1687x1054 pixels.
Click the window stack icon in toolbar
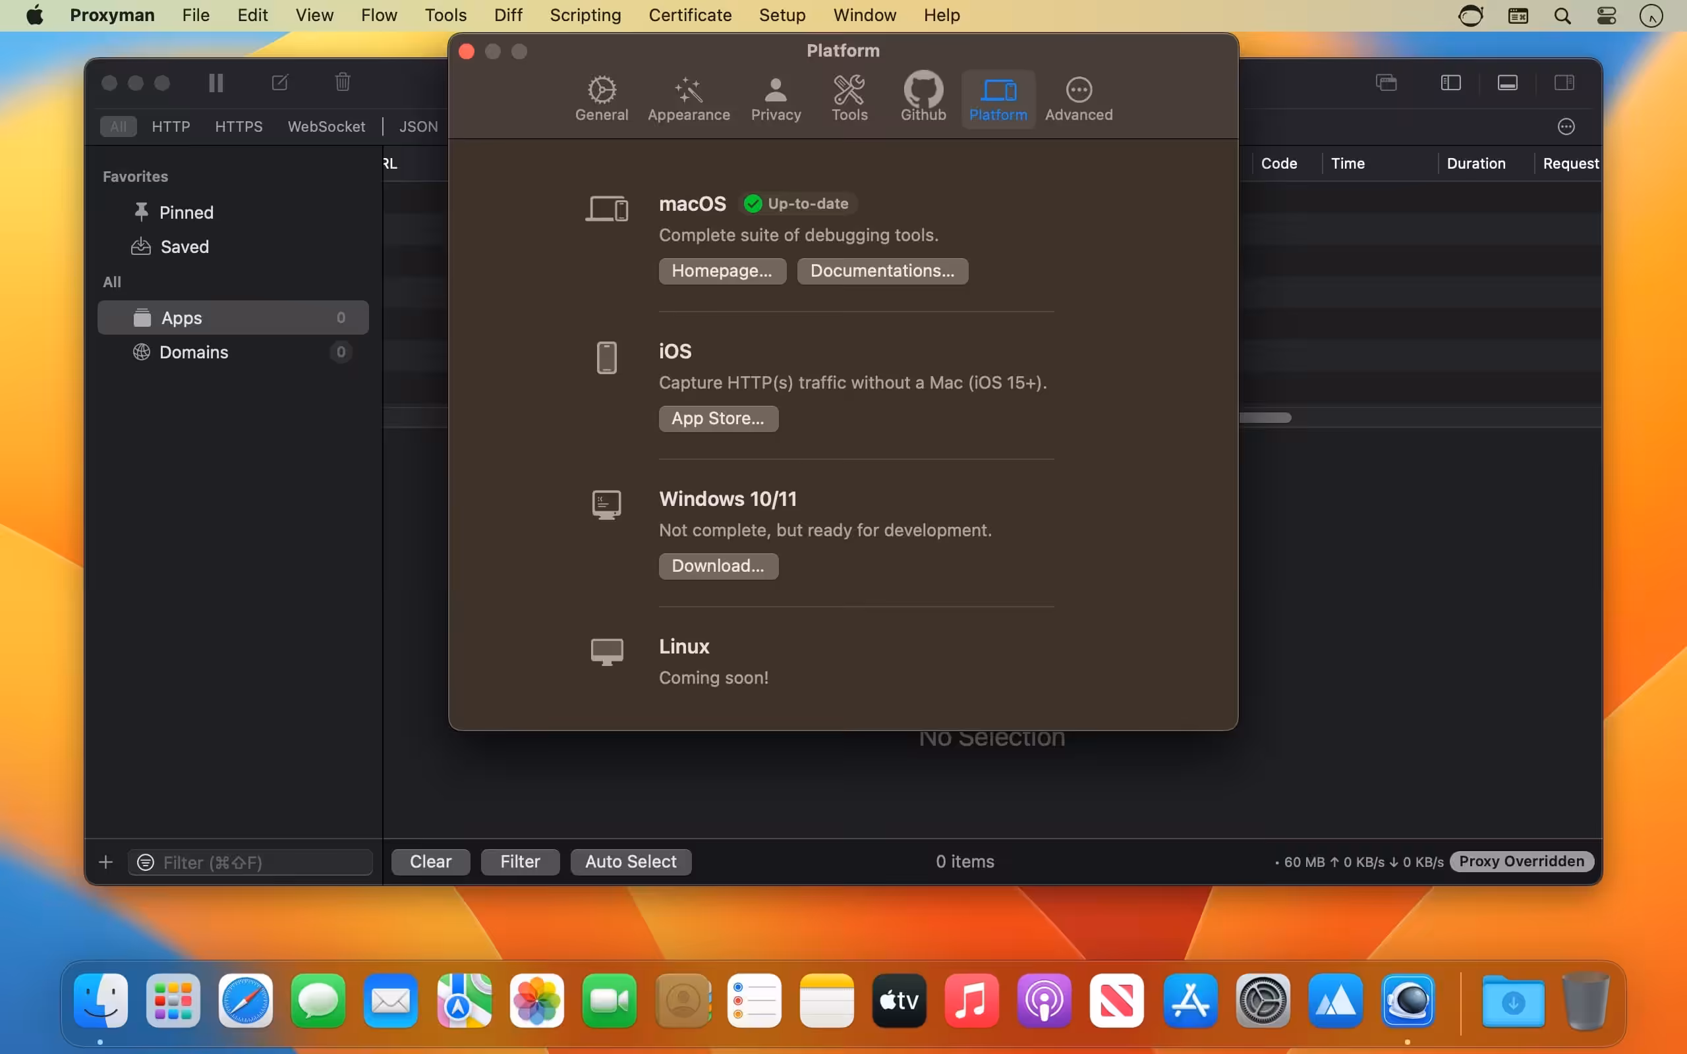tap(1387, 83)
